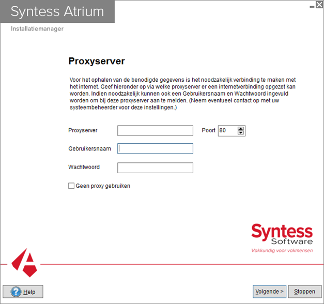Click the Proxyserver address input field
This screenshot has width=324, height=304.
[x=155, y=130]
